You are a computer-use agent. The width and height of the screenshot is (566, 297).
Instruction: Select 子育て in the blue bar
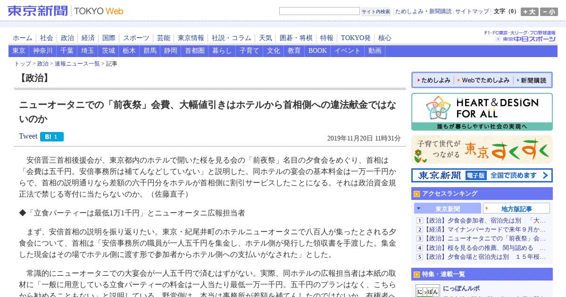[x=250, y=51]
